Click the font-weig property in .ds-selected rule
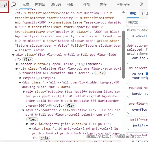The image size is (148, 142). tap(140, 78)
